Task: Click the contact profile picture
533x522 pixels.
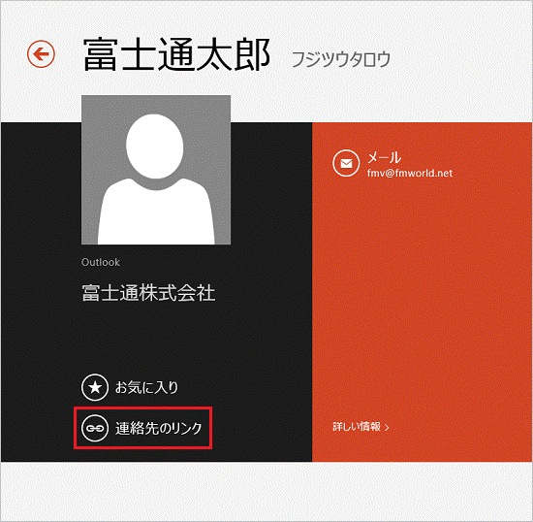Action: (x=156, y=170)
